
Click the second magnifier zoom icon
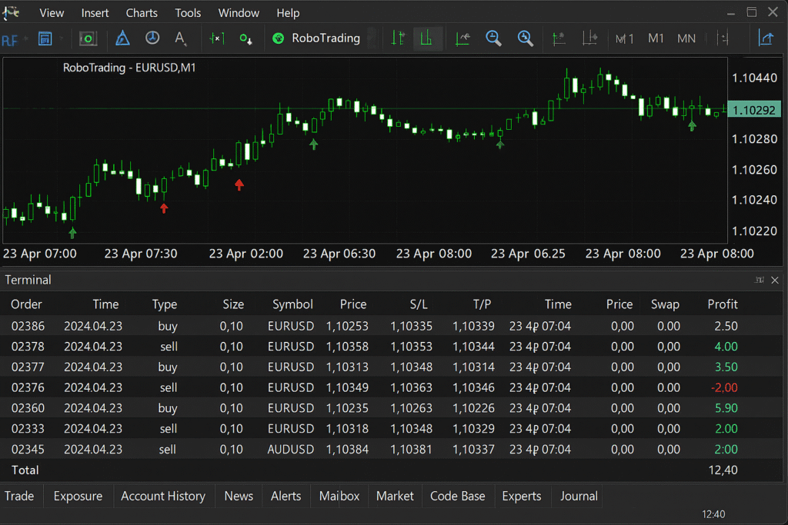click(x=526, y=38)
